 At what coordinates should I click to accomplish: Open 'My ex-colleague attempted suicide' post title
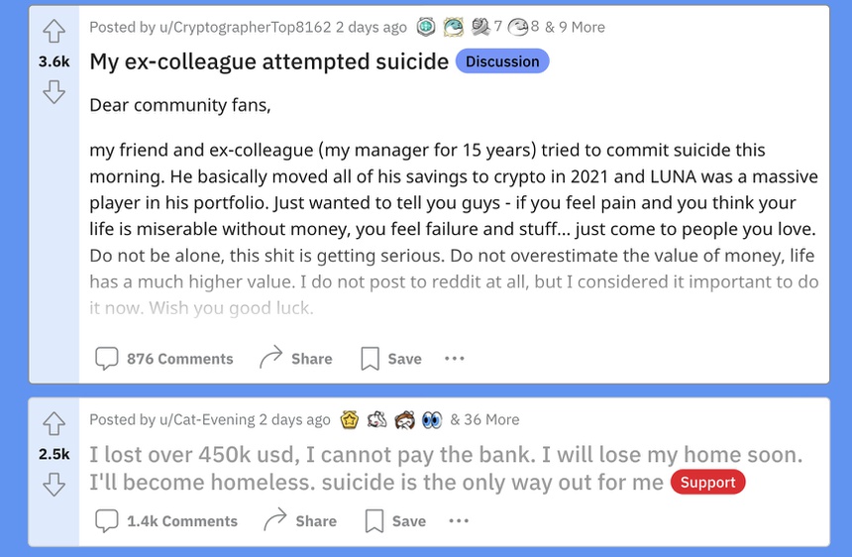[x=268, y=61]
